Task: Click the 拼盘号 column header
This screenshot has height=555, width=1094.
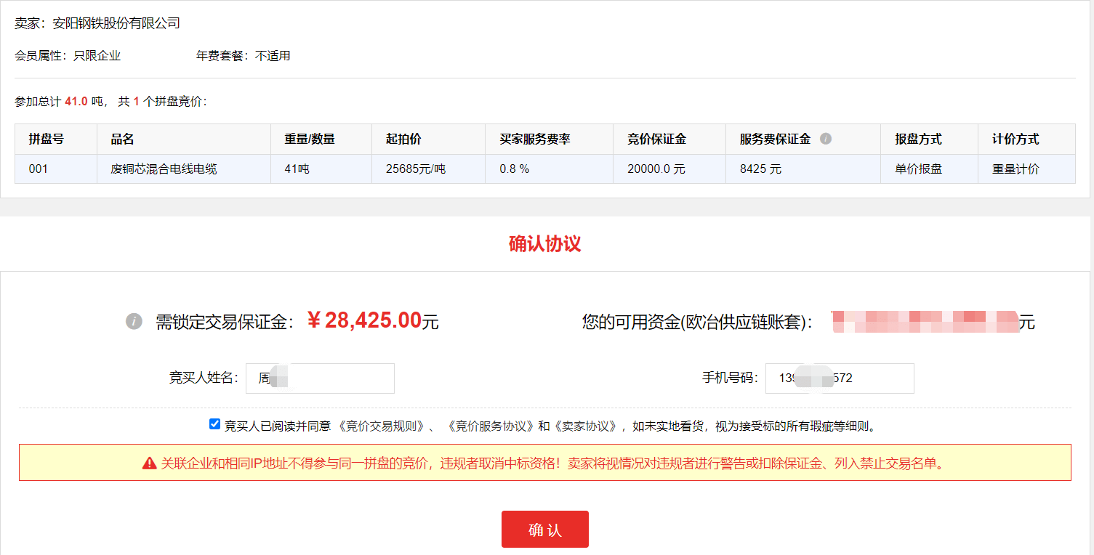Action: click(47, 139)
